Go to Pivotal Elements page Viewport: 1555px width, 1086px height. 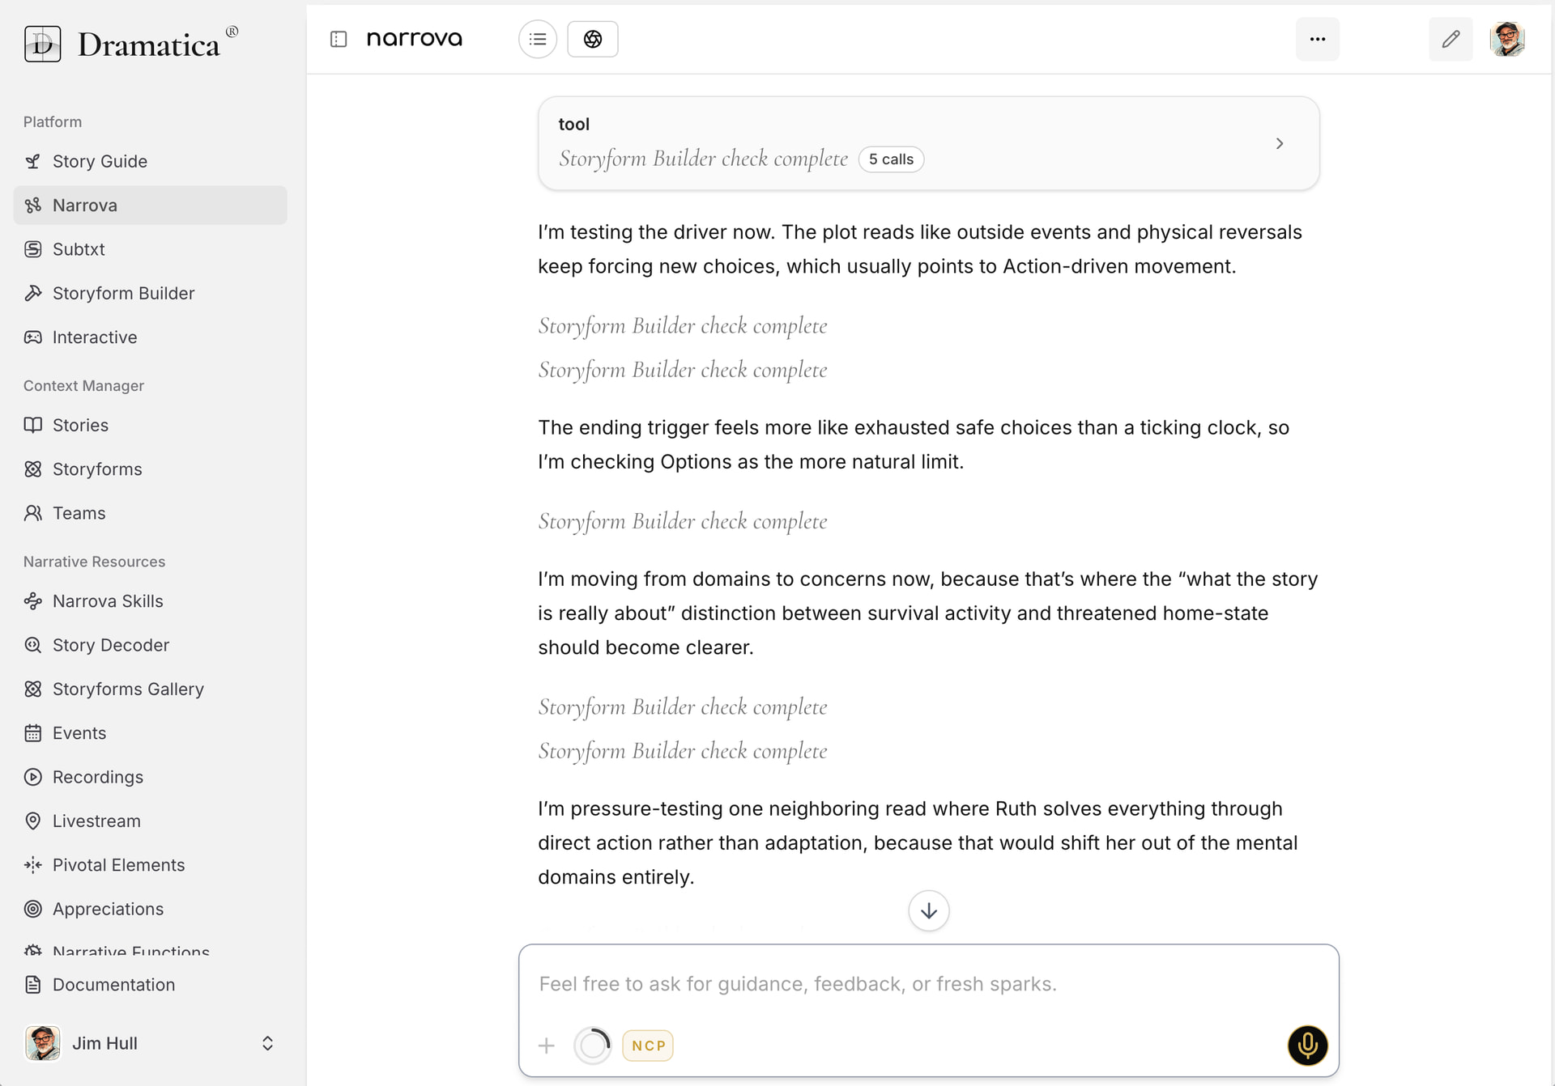click(x=118, y=865)
